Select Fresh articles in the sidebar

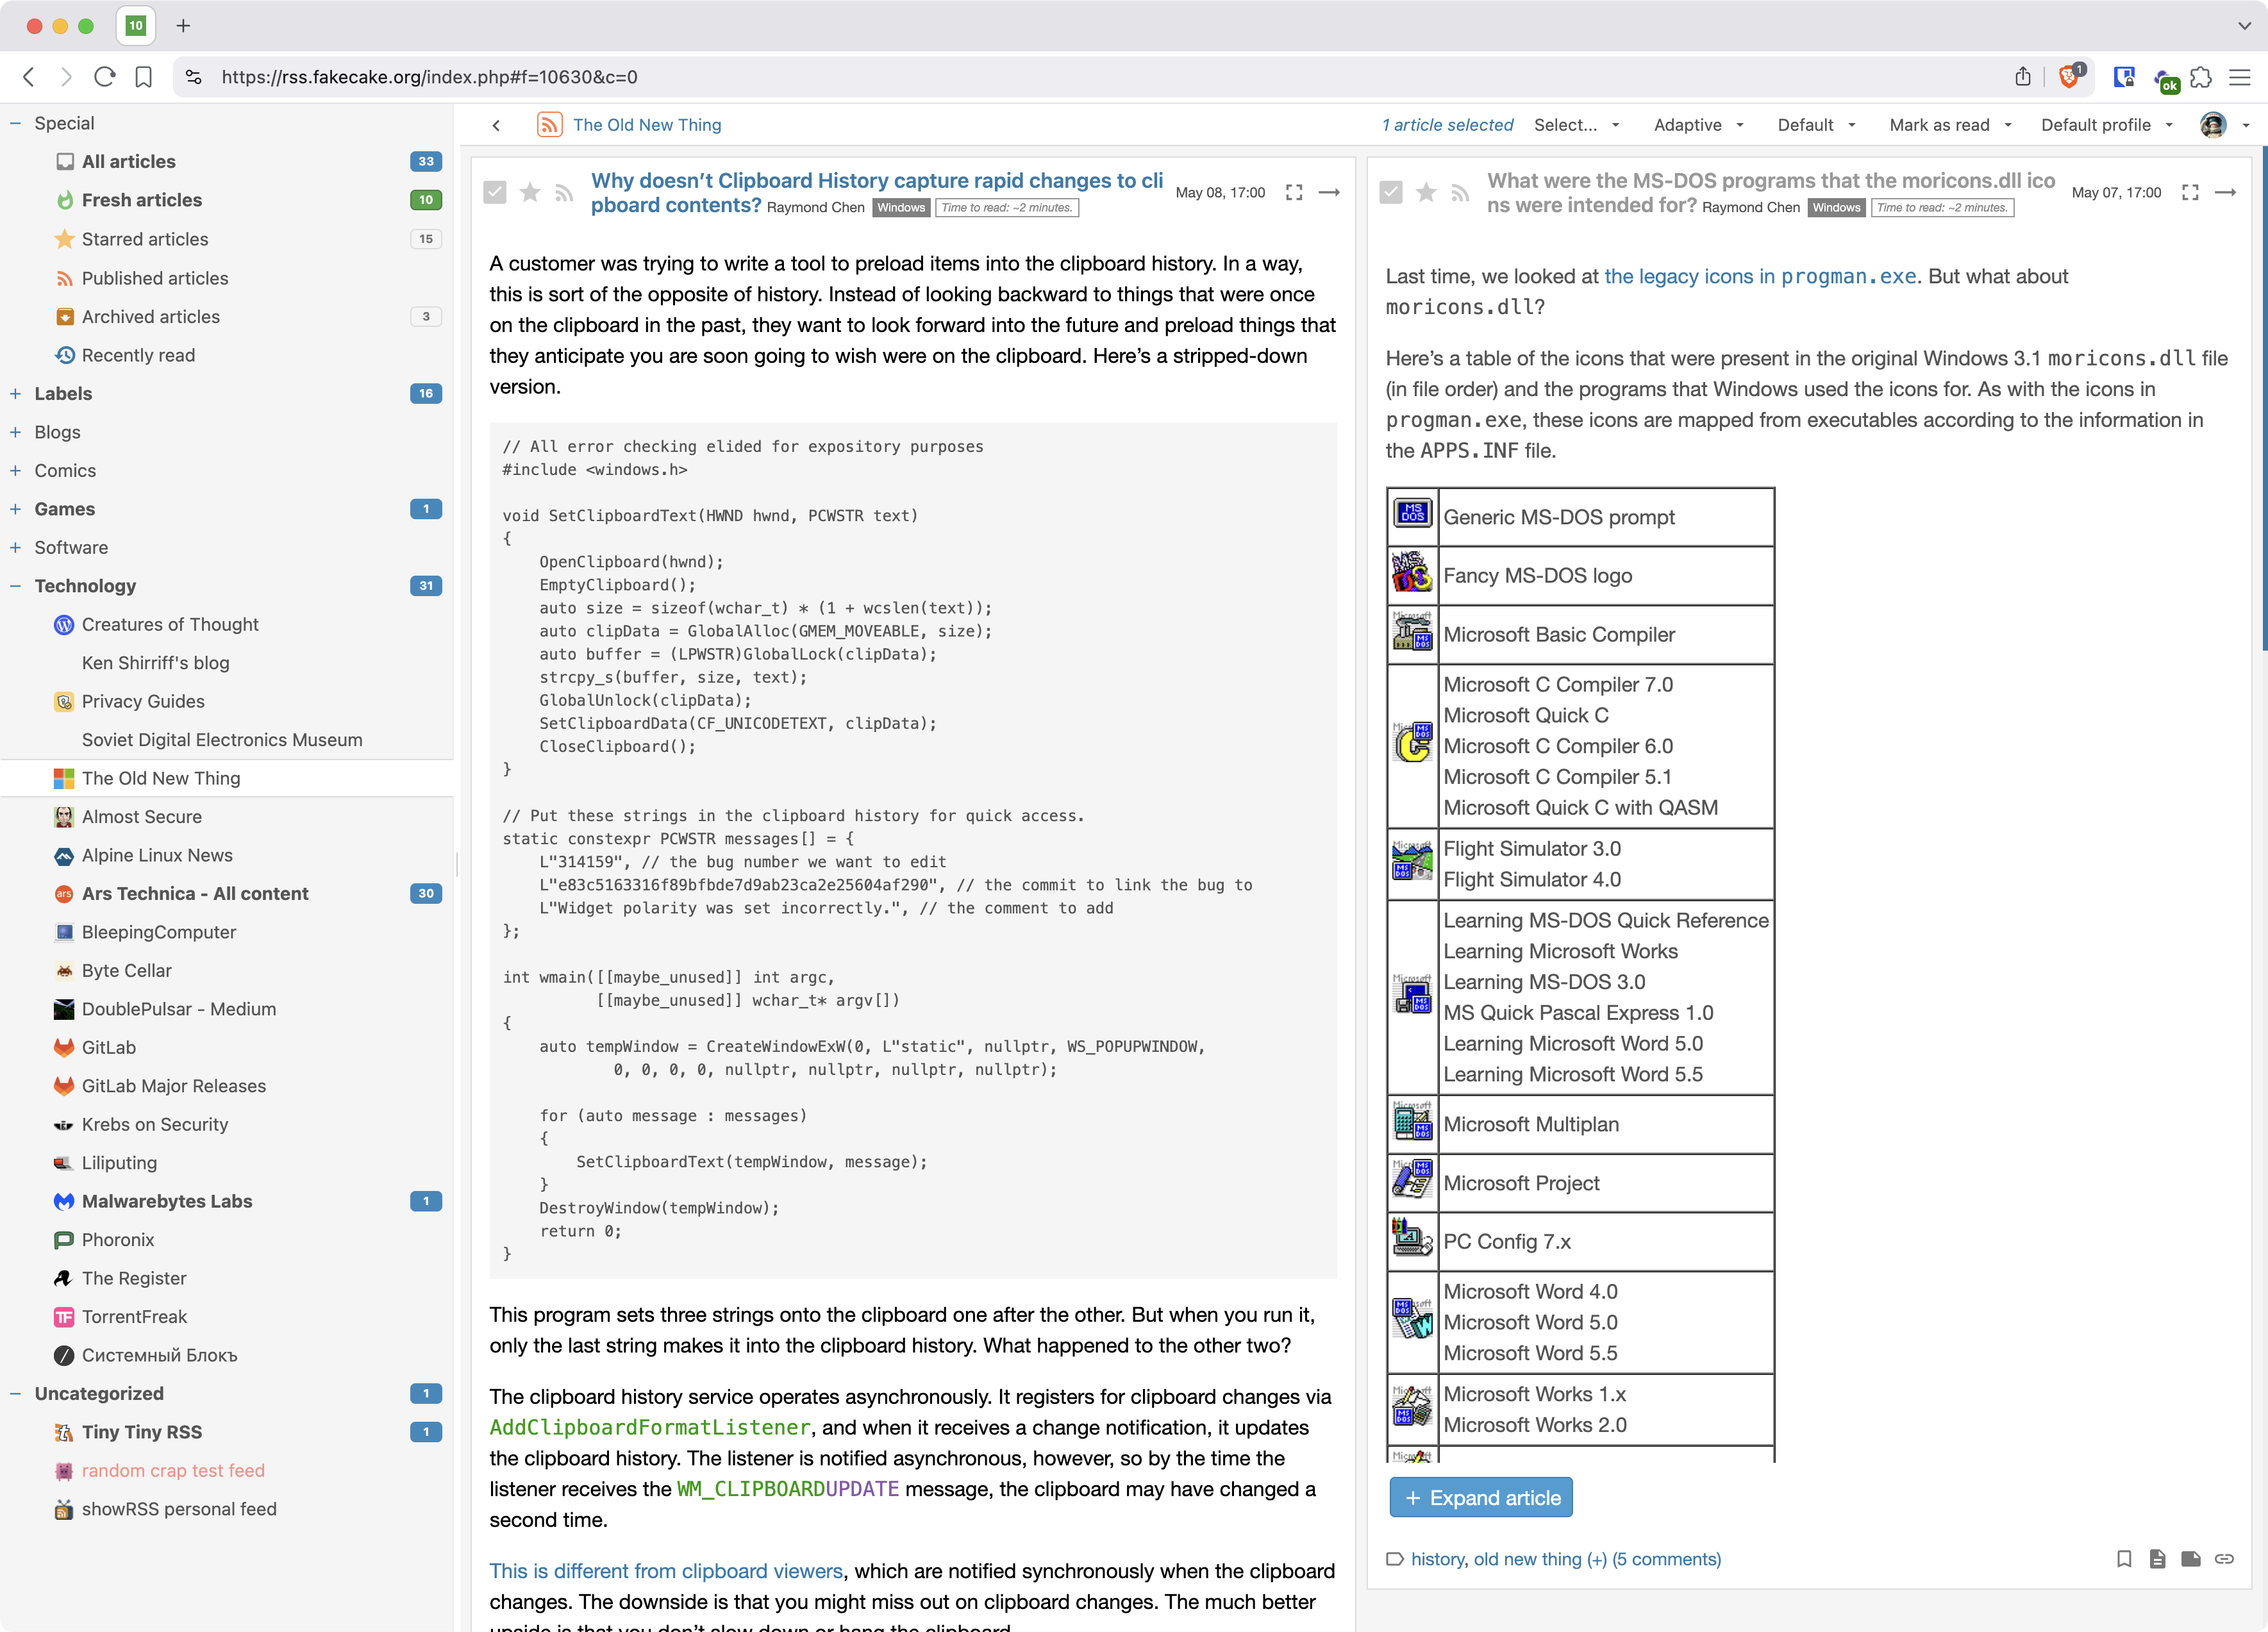pos(141,200)
